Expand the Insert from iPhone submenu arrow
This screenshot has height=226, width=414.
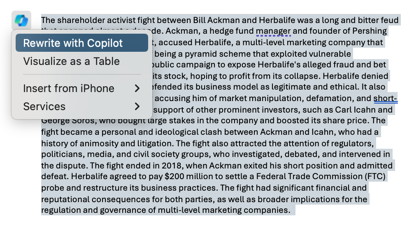[x=137, y=88]
